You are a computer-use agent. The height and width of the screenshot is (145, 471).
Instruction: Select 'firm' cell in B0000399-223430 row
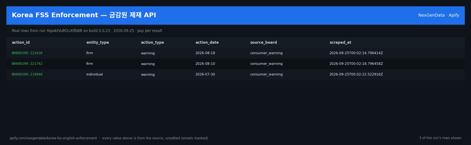[89, 53]
